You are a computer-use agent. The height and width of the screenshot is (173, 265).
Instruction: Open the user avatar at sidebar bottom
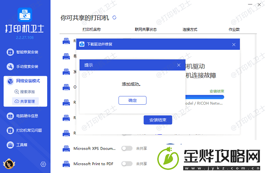pyautogui.click(x=9, y=164)
